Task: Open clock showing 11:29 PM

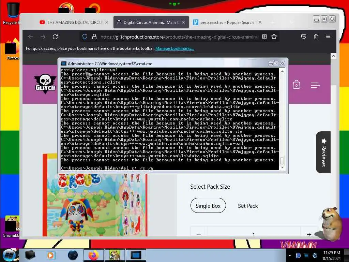Action: (332, 256)
